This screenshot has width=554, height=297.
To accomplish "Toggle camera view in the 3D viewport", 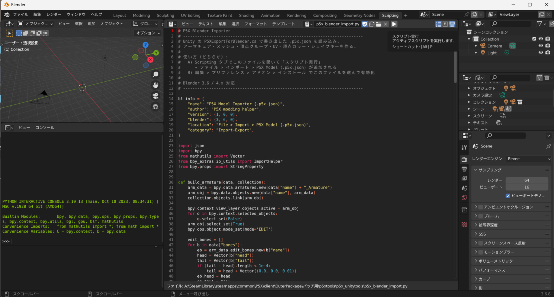I will pos(156,96).
